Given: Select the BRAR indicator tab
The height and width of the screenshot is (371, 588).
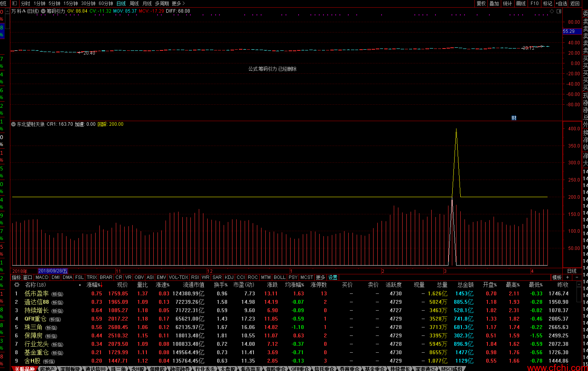Looking at the screenshot, I should coord(106,277).
